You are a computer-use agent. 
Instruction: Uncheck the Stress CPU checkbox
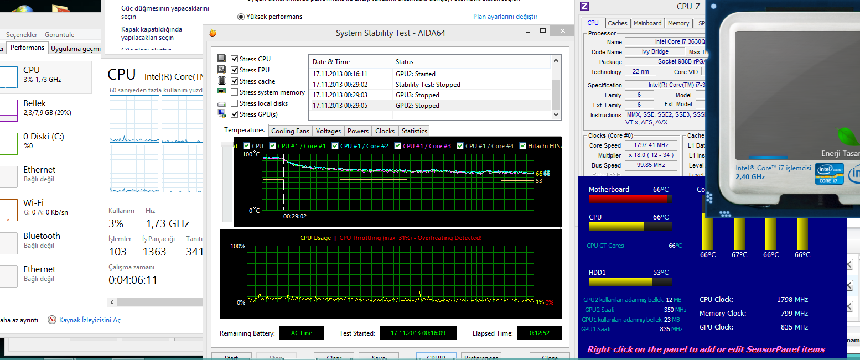[x=235, y=59]
